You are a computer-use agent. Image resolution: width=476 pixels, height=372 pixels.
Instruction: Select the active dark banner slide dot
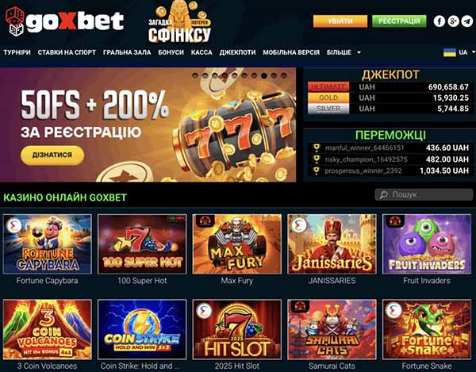pyautogui.click(x=264, y=75)
